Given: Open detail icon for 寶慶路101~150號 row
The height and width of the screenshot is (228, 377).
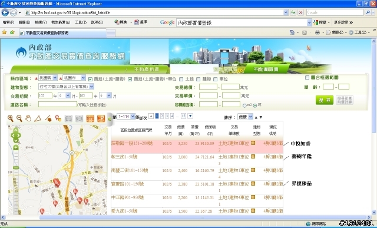Looking at the screenshot, I should [253, 183].
